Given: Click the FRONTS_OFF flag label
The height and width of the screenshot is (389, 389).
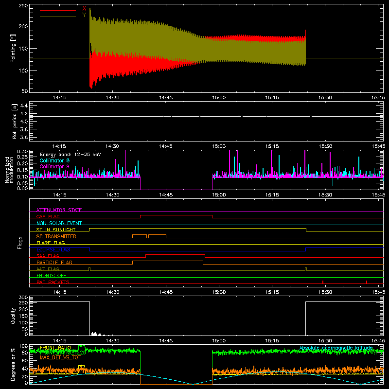Looking at the screenshot, I should [x=52, y=275].
